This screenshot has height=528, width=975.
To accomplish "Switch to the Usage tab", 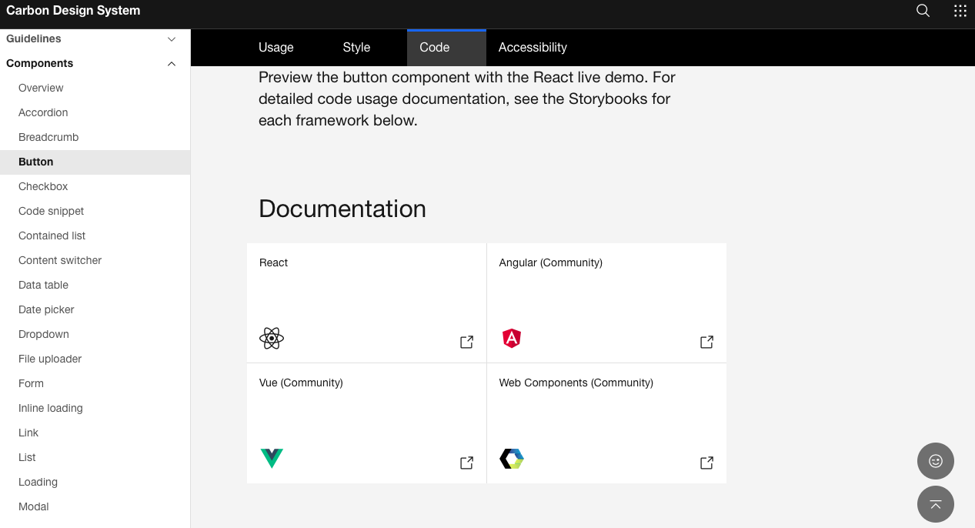I will coord(276,48).
